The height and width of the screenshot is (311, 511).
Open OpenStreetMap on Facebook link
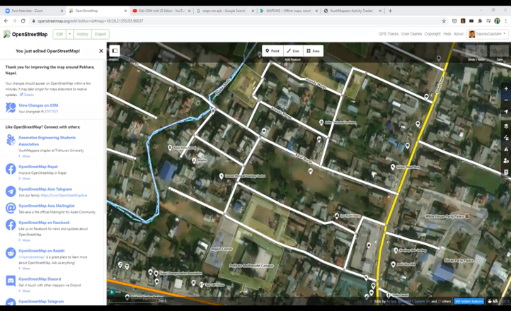[44, 223]
